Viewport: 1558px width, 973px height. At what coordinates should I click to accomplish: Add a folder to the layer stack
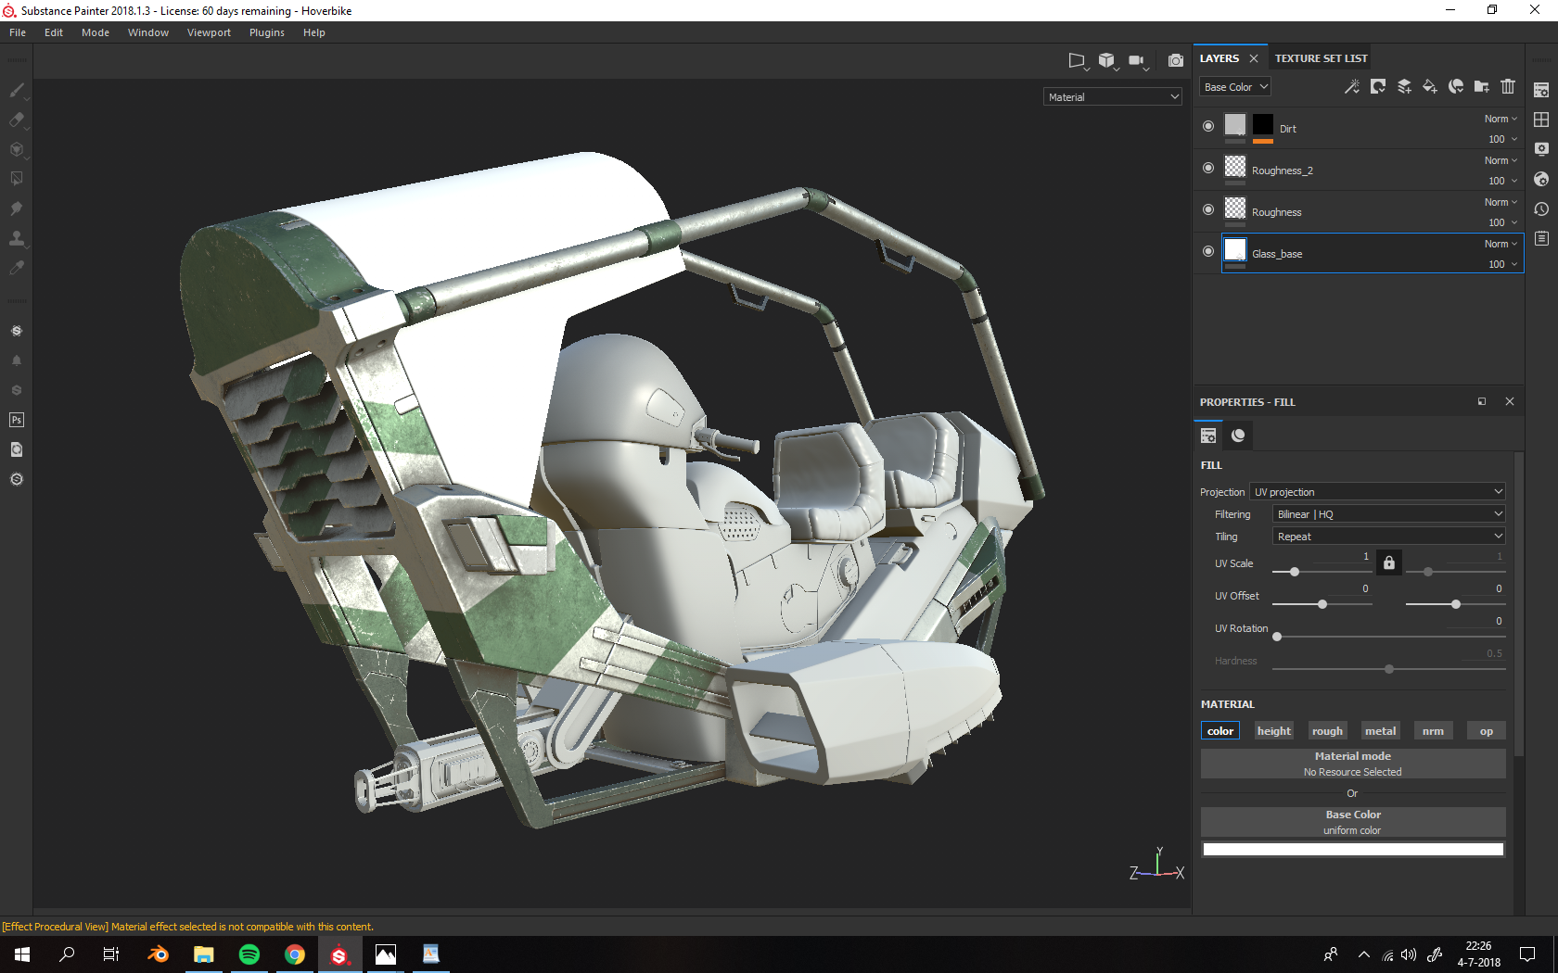pyautogui.click(x=1482, y=87)
